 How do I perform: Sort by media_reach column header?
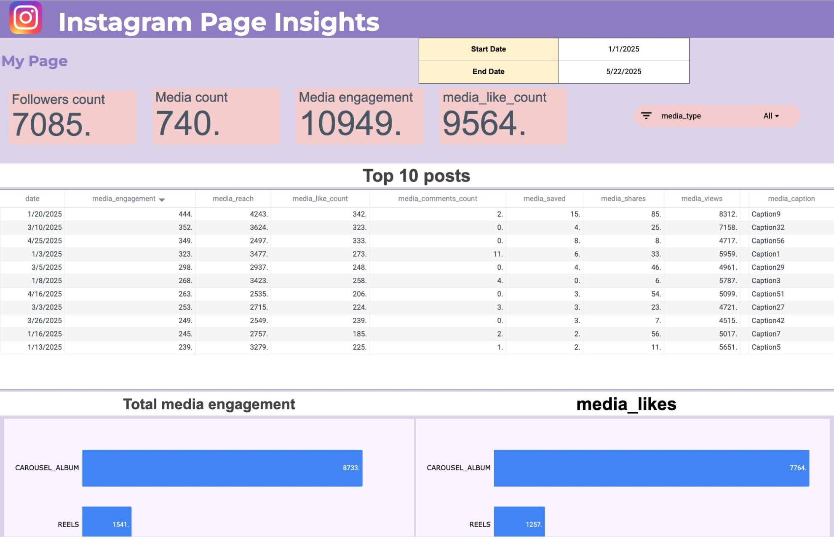pyautogui.click(x=233, y=198)
